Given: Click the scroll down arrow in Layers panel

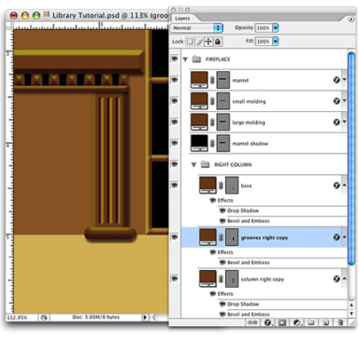Looking at the screenshot, I should pyautogui.click(x=351, y=314).
